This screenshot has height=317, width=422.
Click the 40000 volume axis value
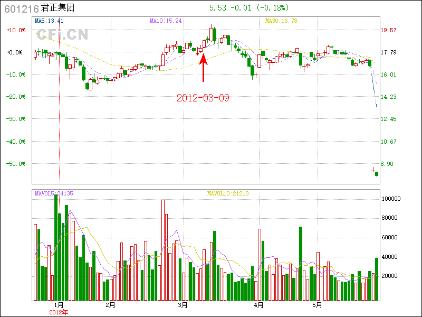coord(390,257)
